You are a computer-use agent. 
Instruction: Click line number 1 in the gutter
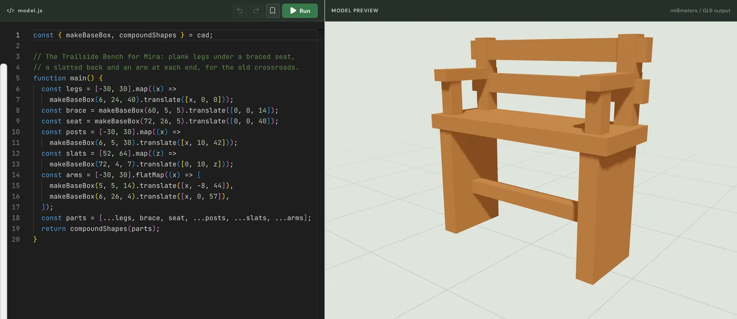18,35
